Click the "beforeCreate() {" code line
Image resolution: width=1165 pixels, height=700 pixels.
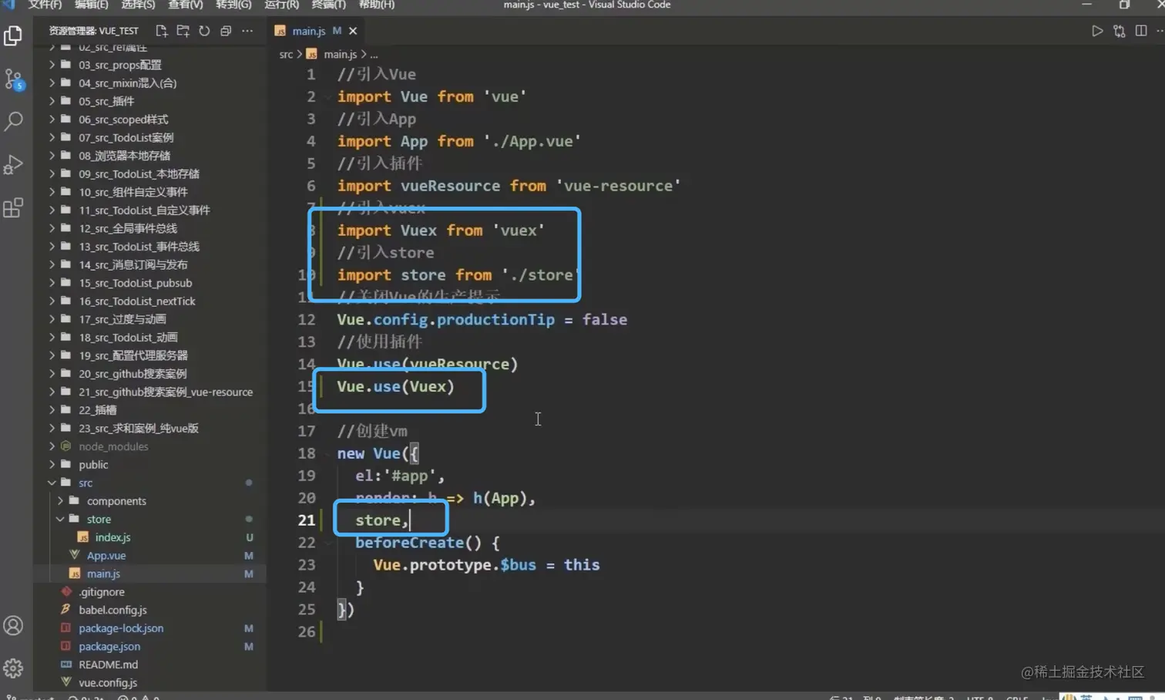(427, 543)
